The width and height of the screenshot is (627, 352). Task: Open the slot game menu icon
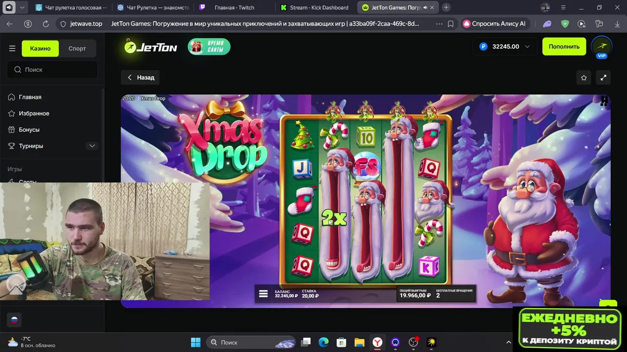coord(263,293)
